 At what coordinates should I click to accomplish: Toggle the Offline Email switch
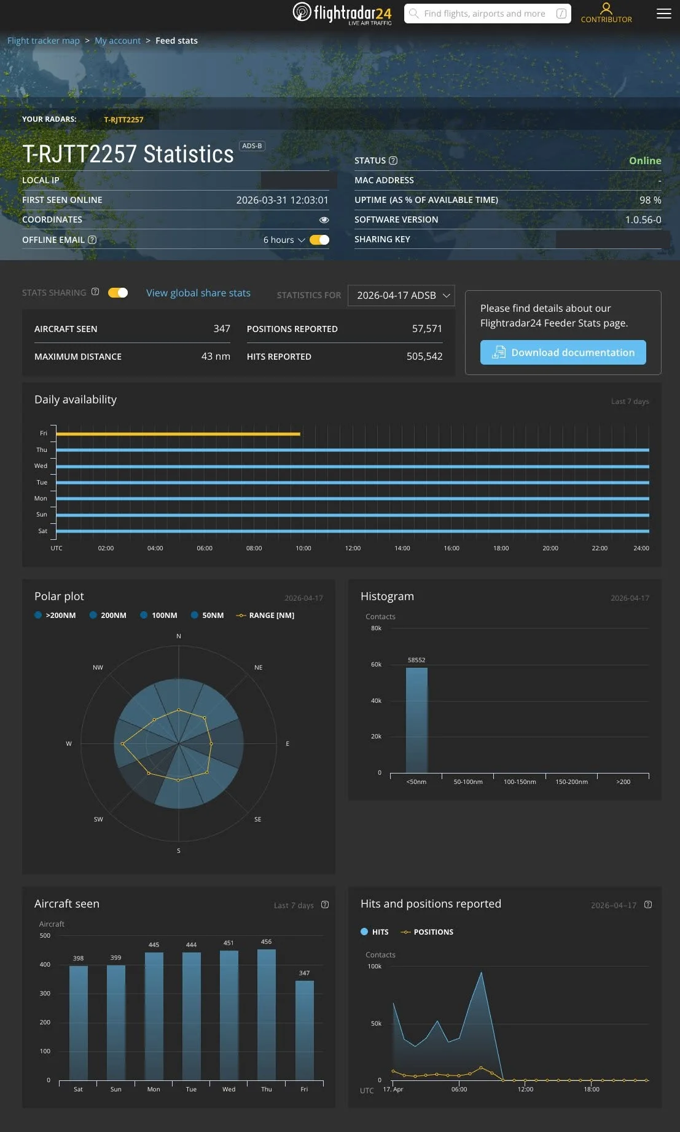[x=319, y=240]
